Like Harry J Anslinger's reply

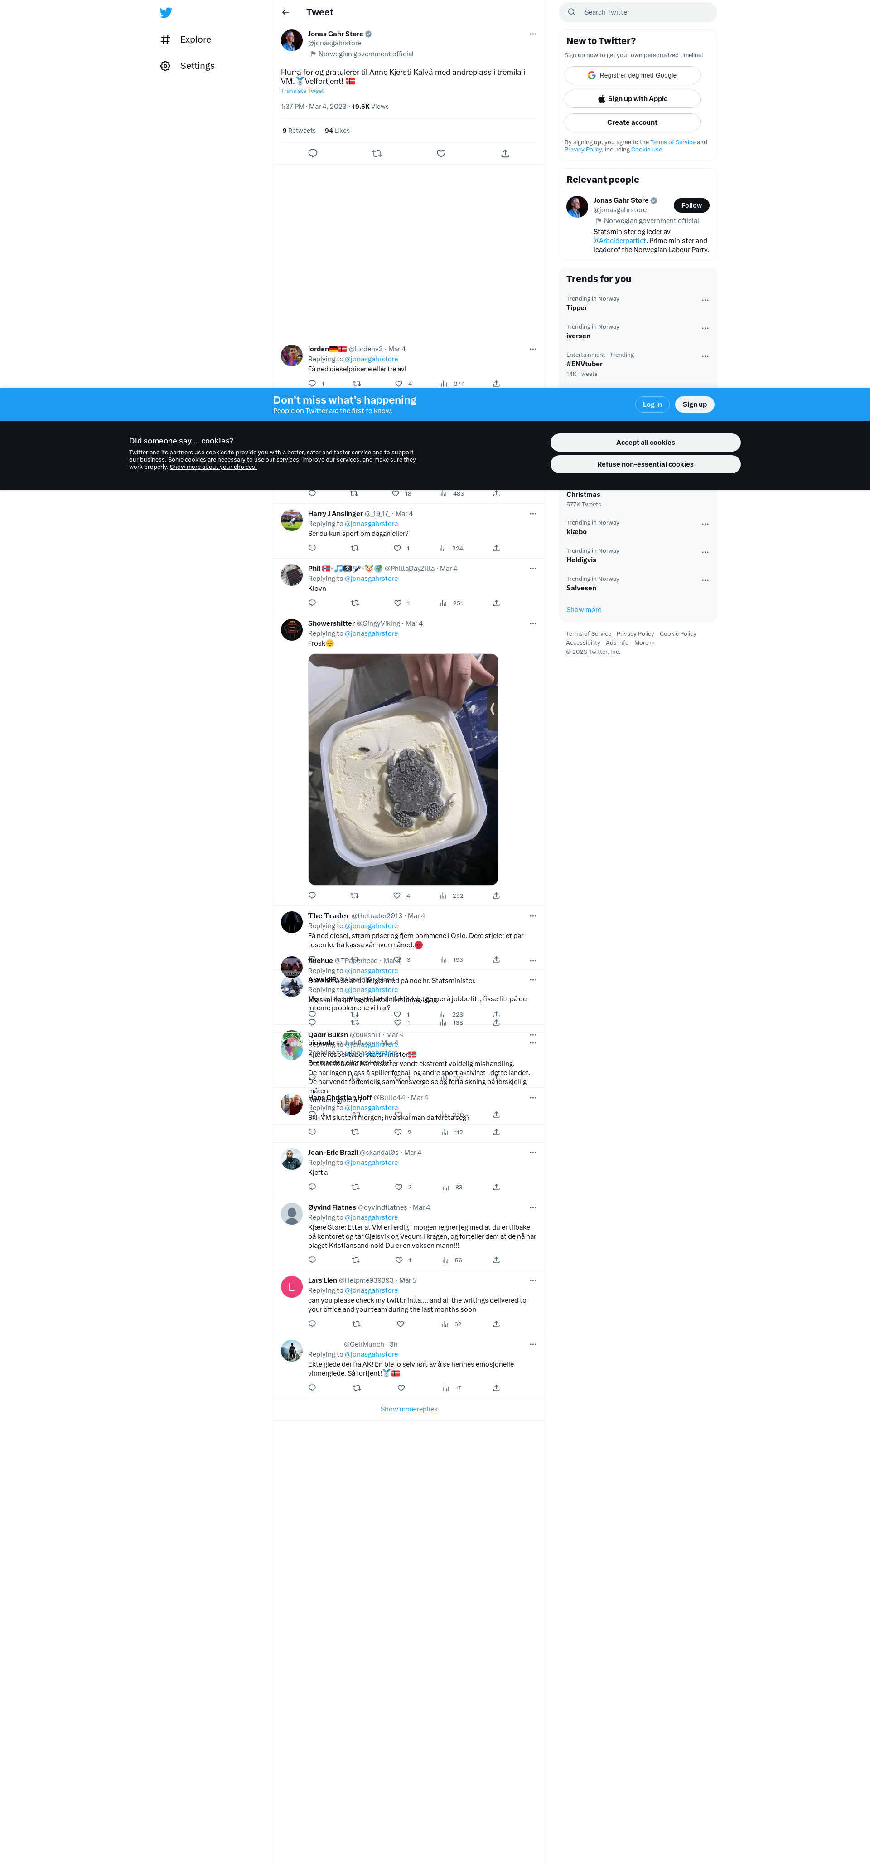(397, 548)
